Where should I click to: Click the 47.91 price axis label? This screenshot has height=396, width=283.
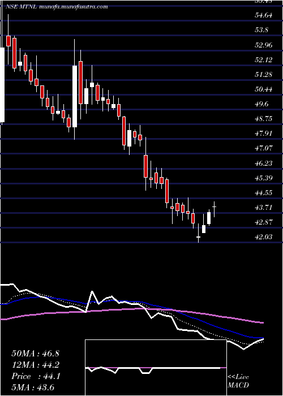[x=263, y=134]
